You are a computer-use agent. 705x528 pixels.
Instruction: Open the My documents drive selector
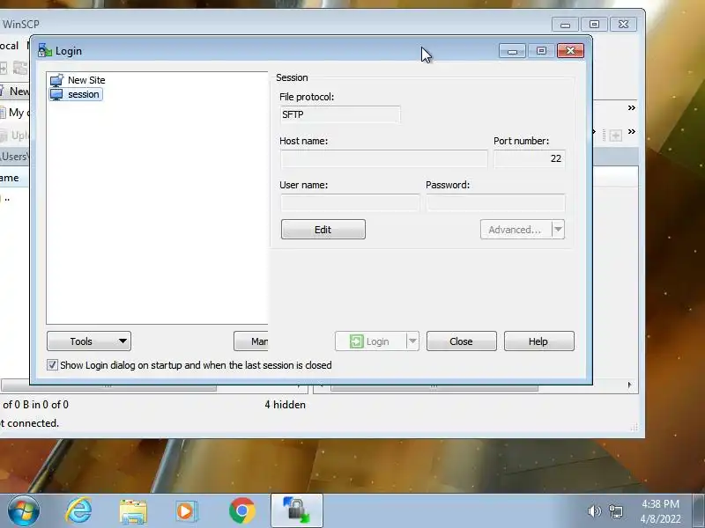14,113
